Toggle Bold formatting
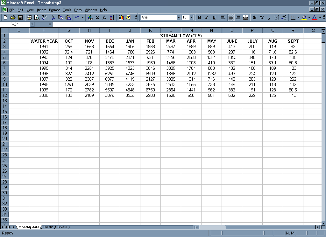Image resolution: width=326 pixels, height=237 pixels. pos(200,18)
